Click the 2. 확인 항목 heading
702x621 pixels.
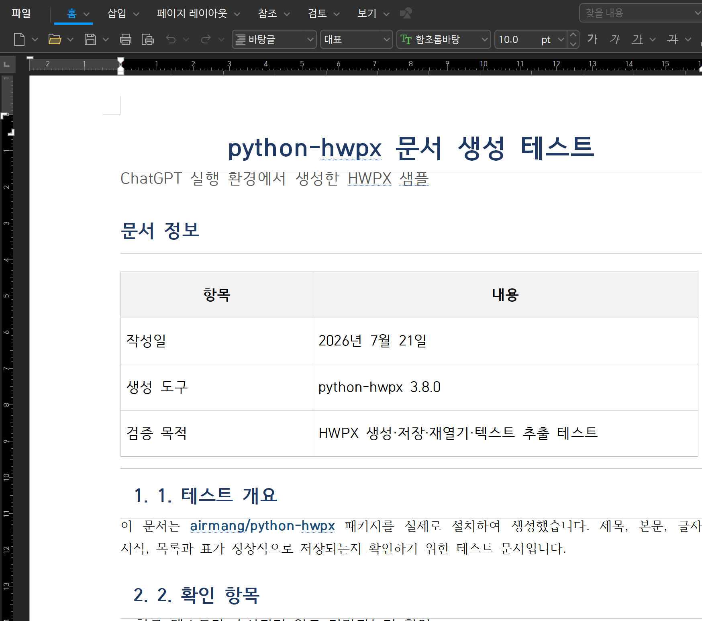(x=196, y=595)
